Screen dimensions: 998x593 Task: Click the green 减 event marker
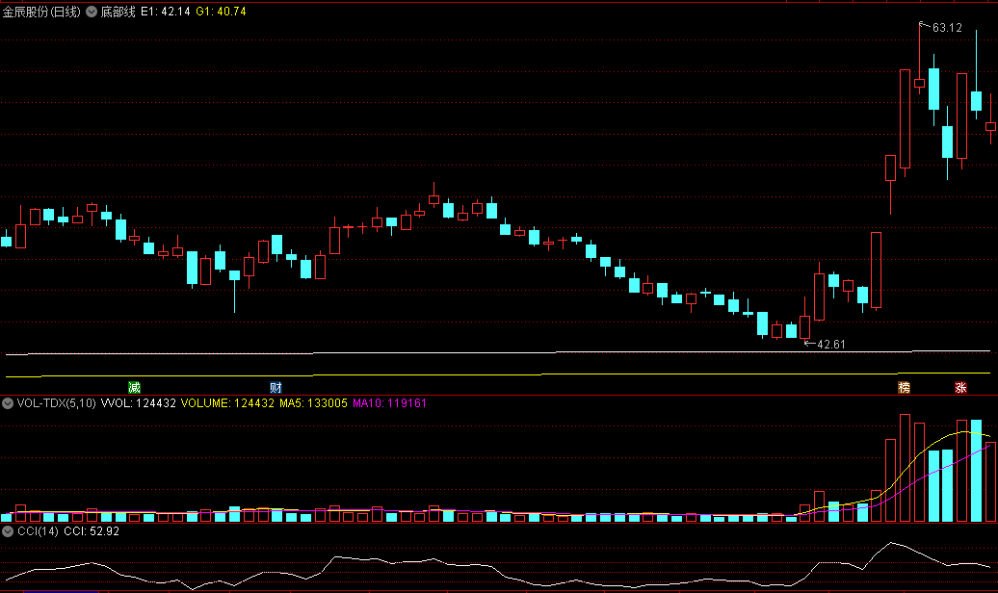134,388
